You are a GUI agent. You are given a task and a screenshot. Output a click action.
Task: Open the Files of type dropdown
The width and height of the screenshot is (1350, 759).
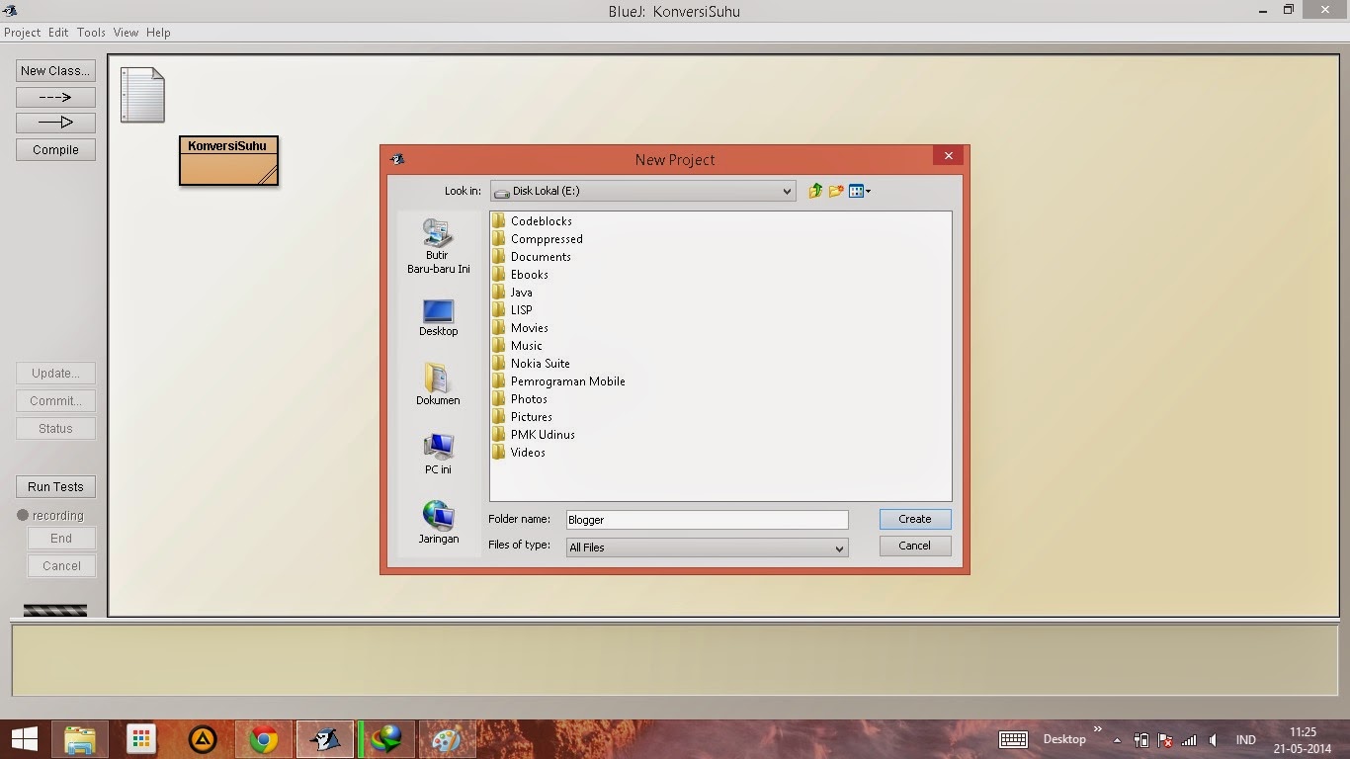(707, 548)
